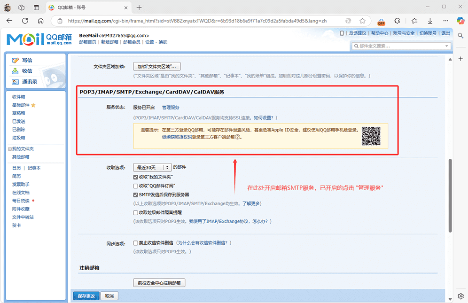468x303 pixels.
Task: Open tab actions menu icon
Action: tap(36, 8)
